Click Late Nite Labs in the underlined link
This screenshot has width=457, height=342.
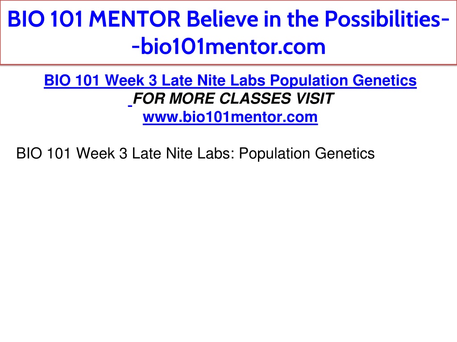click(214, 81)
